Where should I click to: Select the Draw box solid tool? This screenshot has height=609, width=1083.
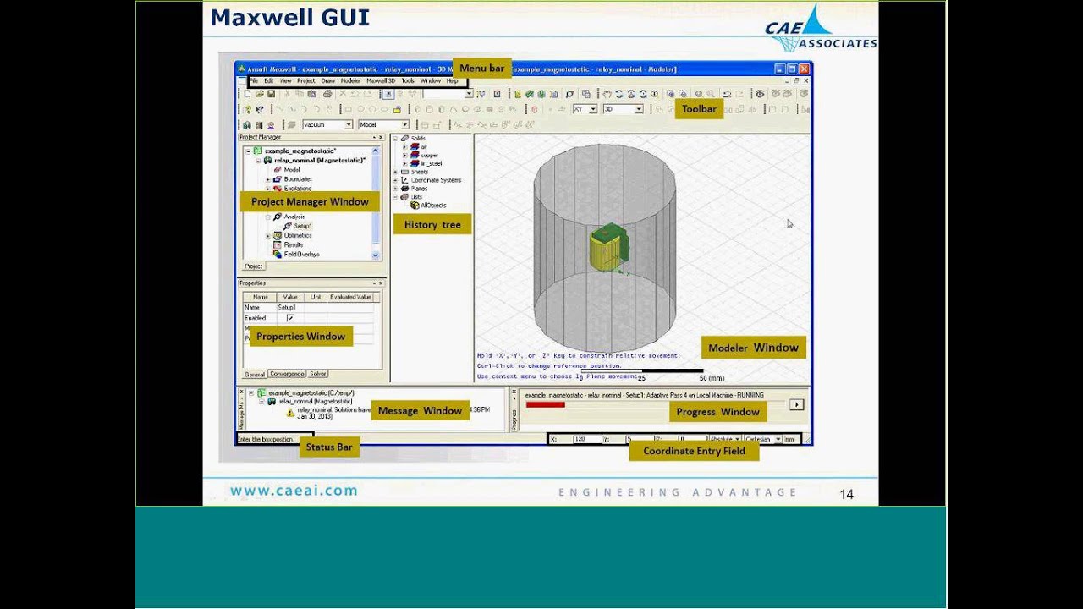[x=417, y=109]
